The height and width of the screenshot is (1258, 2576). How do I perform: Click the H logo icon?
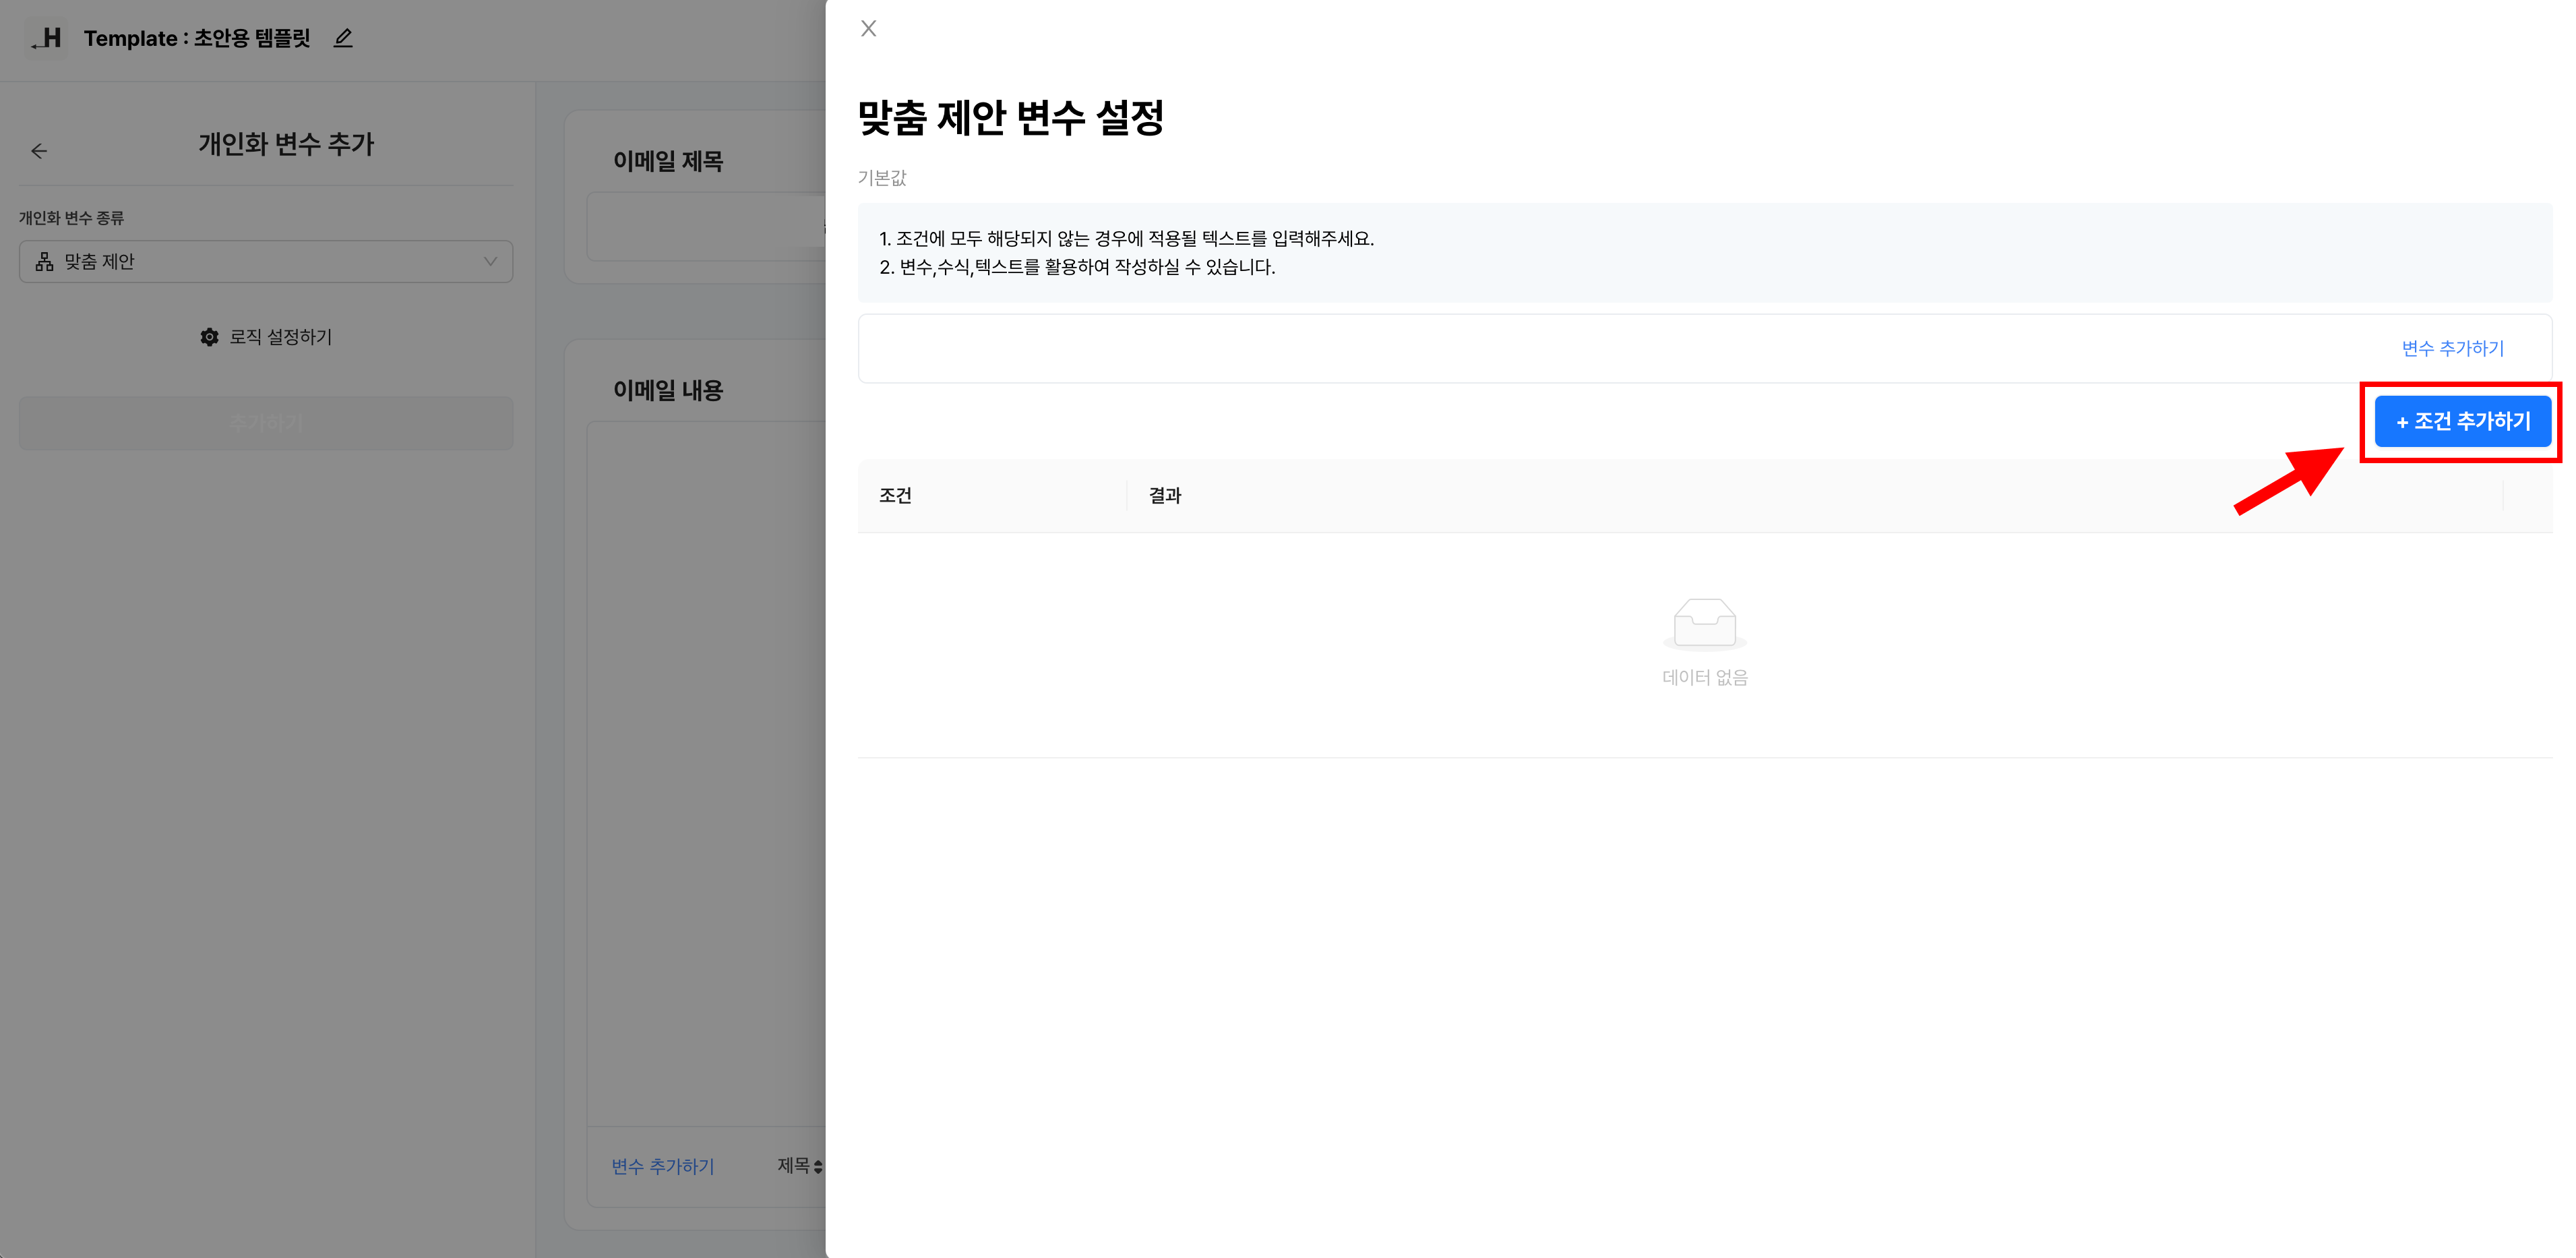[47, 39]
